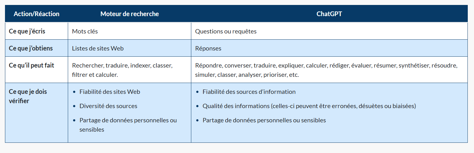
Task: Click the Ce que j'obtiens row label
Action: (x=31, y=48)
